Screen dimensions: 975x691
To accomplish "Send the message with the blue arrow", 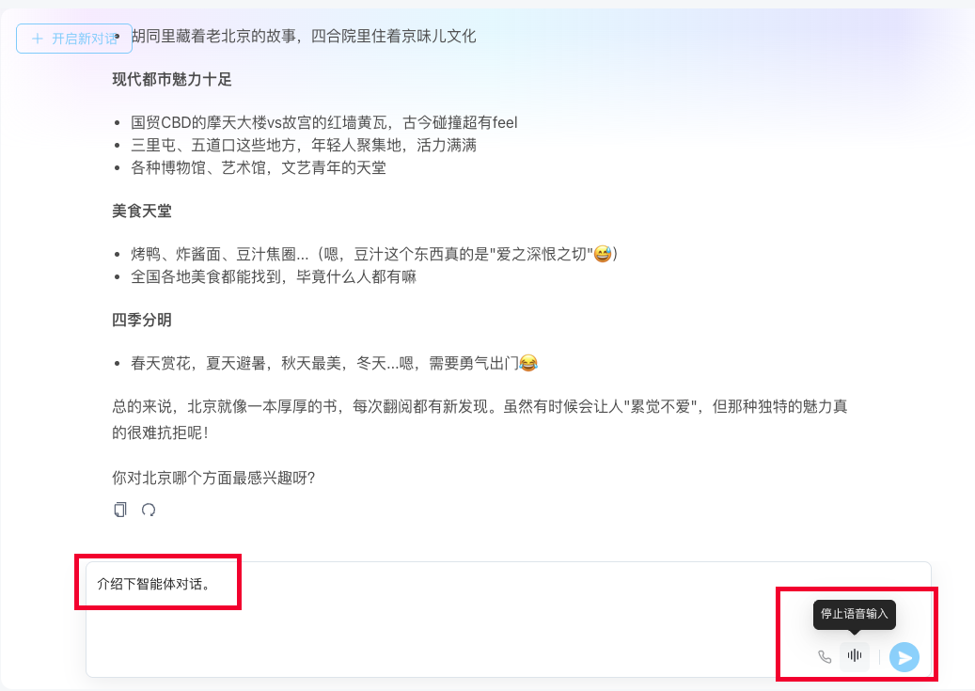I will click(904, 657).
